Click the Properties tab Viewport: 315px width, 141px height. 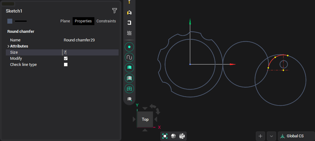(x=83, y=21)
